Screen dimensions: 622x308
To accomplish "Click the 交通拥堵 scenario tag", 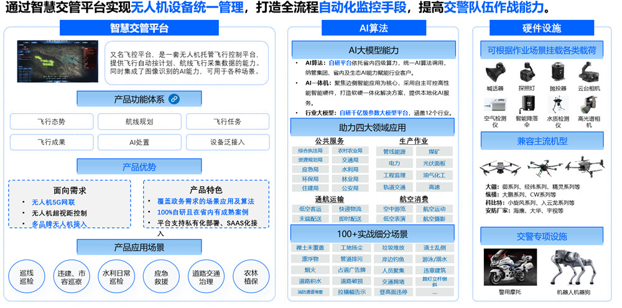I will point(393,281).
